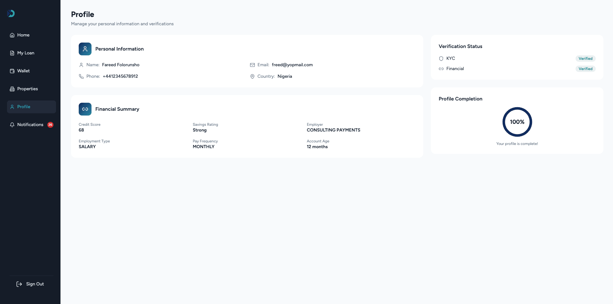Viewport: 613px width, 304px height.
Task: Open the Properties section
Action: 31,89
